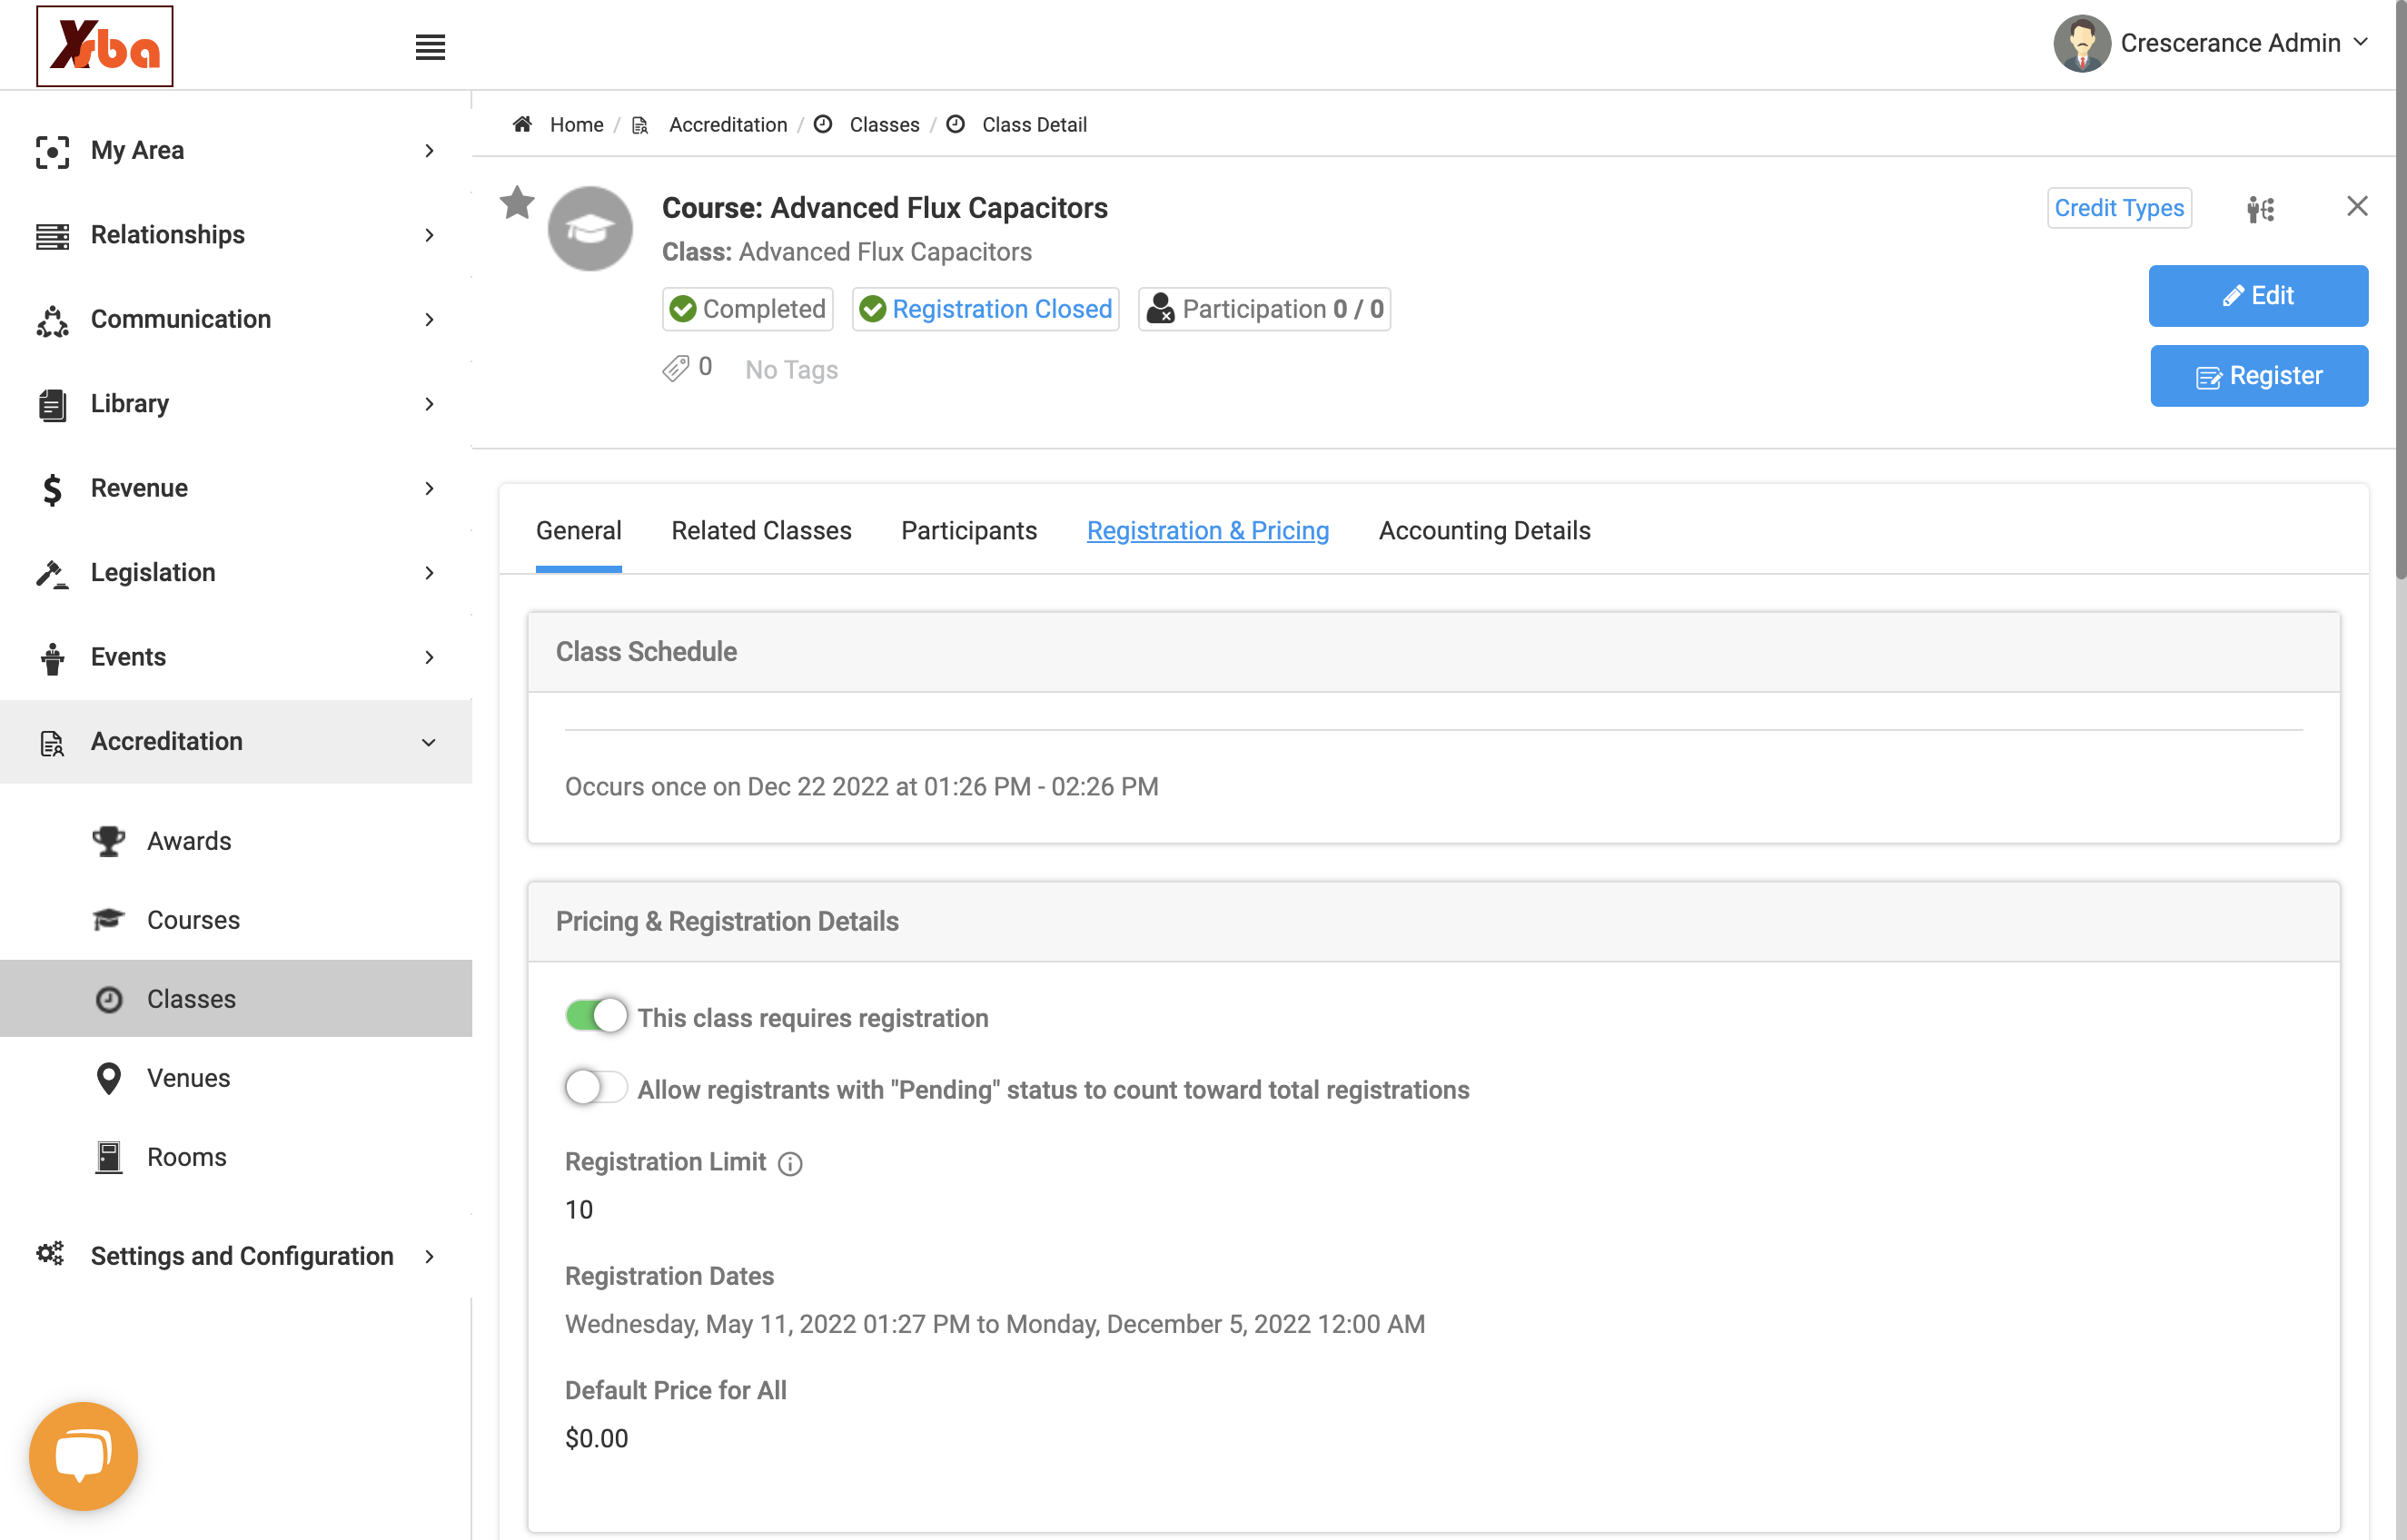This screenshot has width=2407, height=1540.
Task: Open the Accounting Details tab
Action: pyautogui.click(x=1484, y=531)
